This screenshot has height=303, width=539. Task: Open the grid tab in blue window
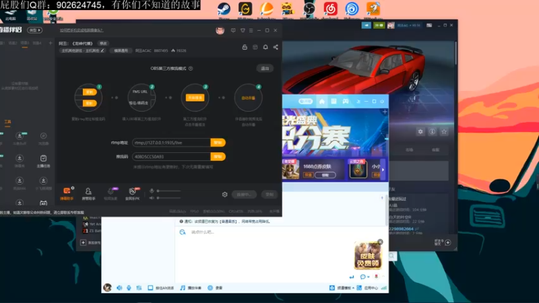click(334, 102)
